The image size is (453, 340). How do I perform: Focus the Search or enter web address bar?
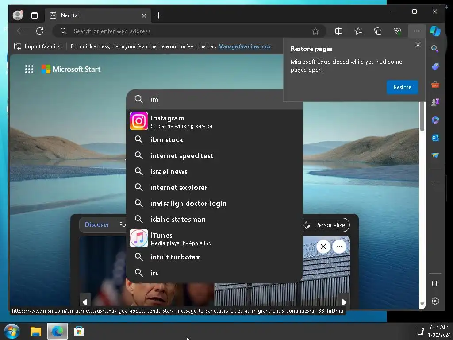(189, 31)
